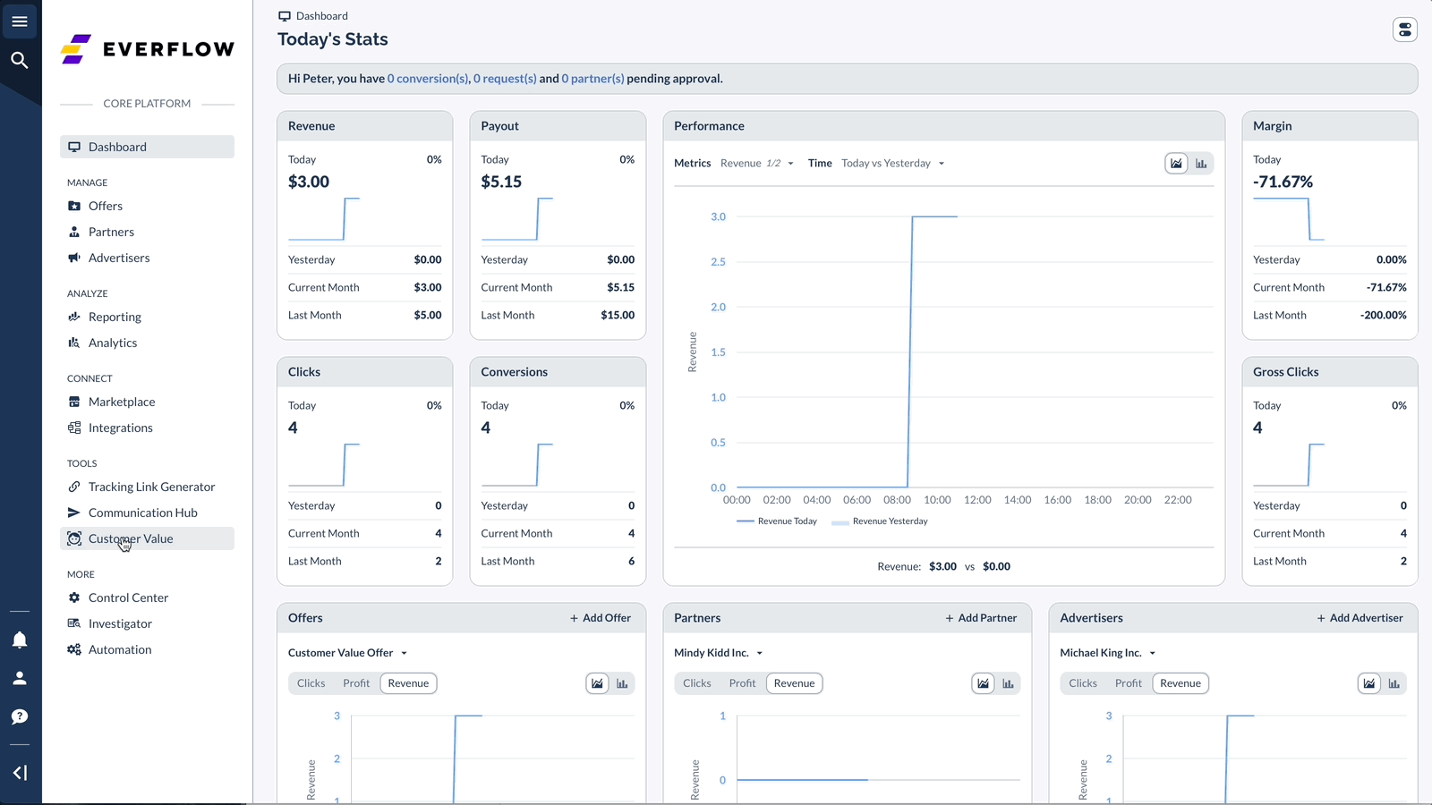Toggle Revenue Today legend entry

[x=777, y=521]
